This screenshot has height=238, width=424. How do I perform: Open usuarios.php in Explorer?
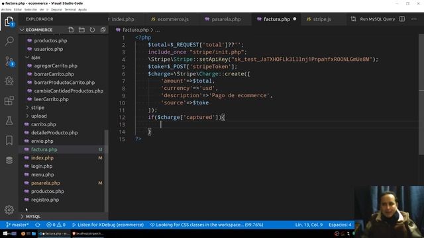coord(48,49)
